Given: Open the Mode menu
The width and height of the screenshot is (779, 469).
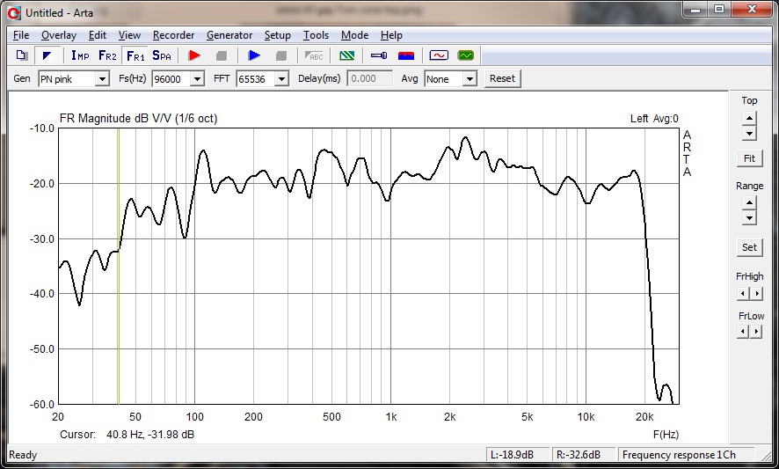Looking at the screenshot, I should (354, 35).
